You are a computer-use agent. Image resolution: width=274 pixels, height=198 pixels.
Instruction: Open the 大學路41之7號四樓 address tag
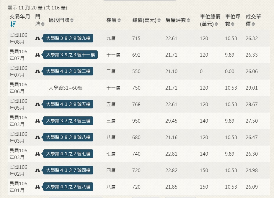coord(68,170)
